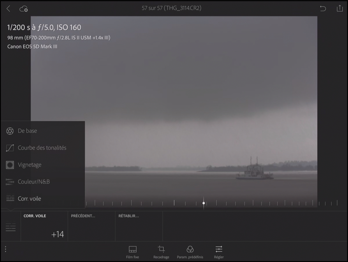Viewport: 348px width, 262px height.
Task: Show the Film fixe filmstrip
Action: 132,252
